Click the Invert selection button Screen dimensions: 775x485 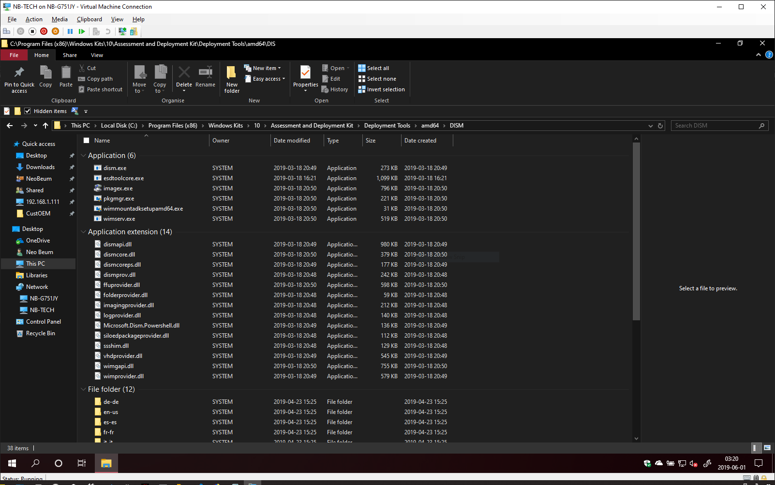[x=382, y=89]
